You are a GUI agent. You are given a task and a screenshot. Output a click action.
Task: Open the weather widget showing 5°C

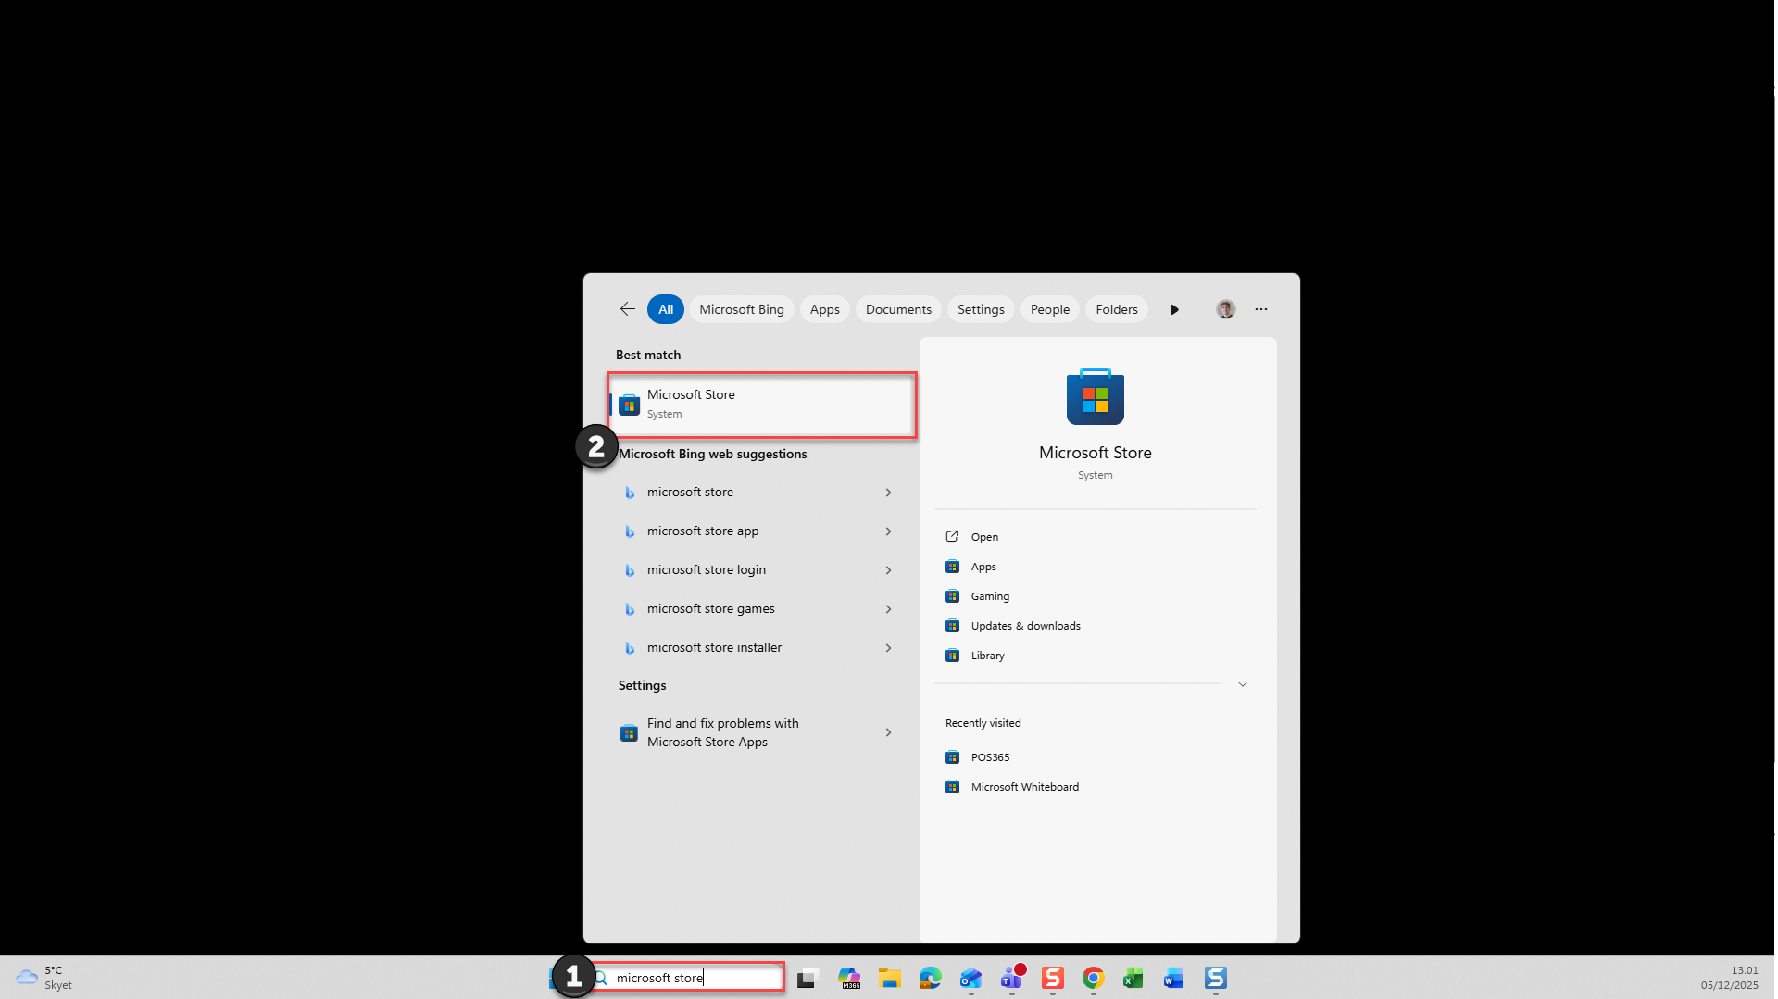[44, 978]
